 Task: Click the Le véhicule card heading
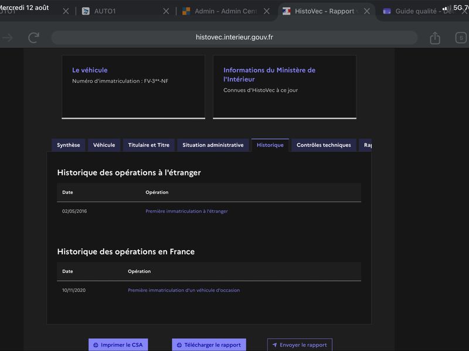point(90,70)
